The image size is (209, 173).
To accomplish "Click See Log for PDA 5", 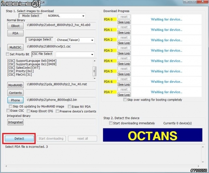I will coord(124,74).
